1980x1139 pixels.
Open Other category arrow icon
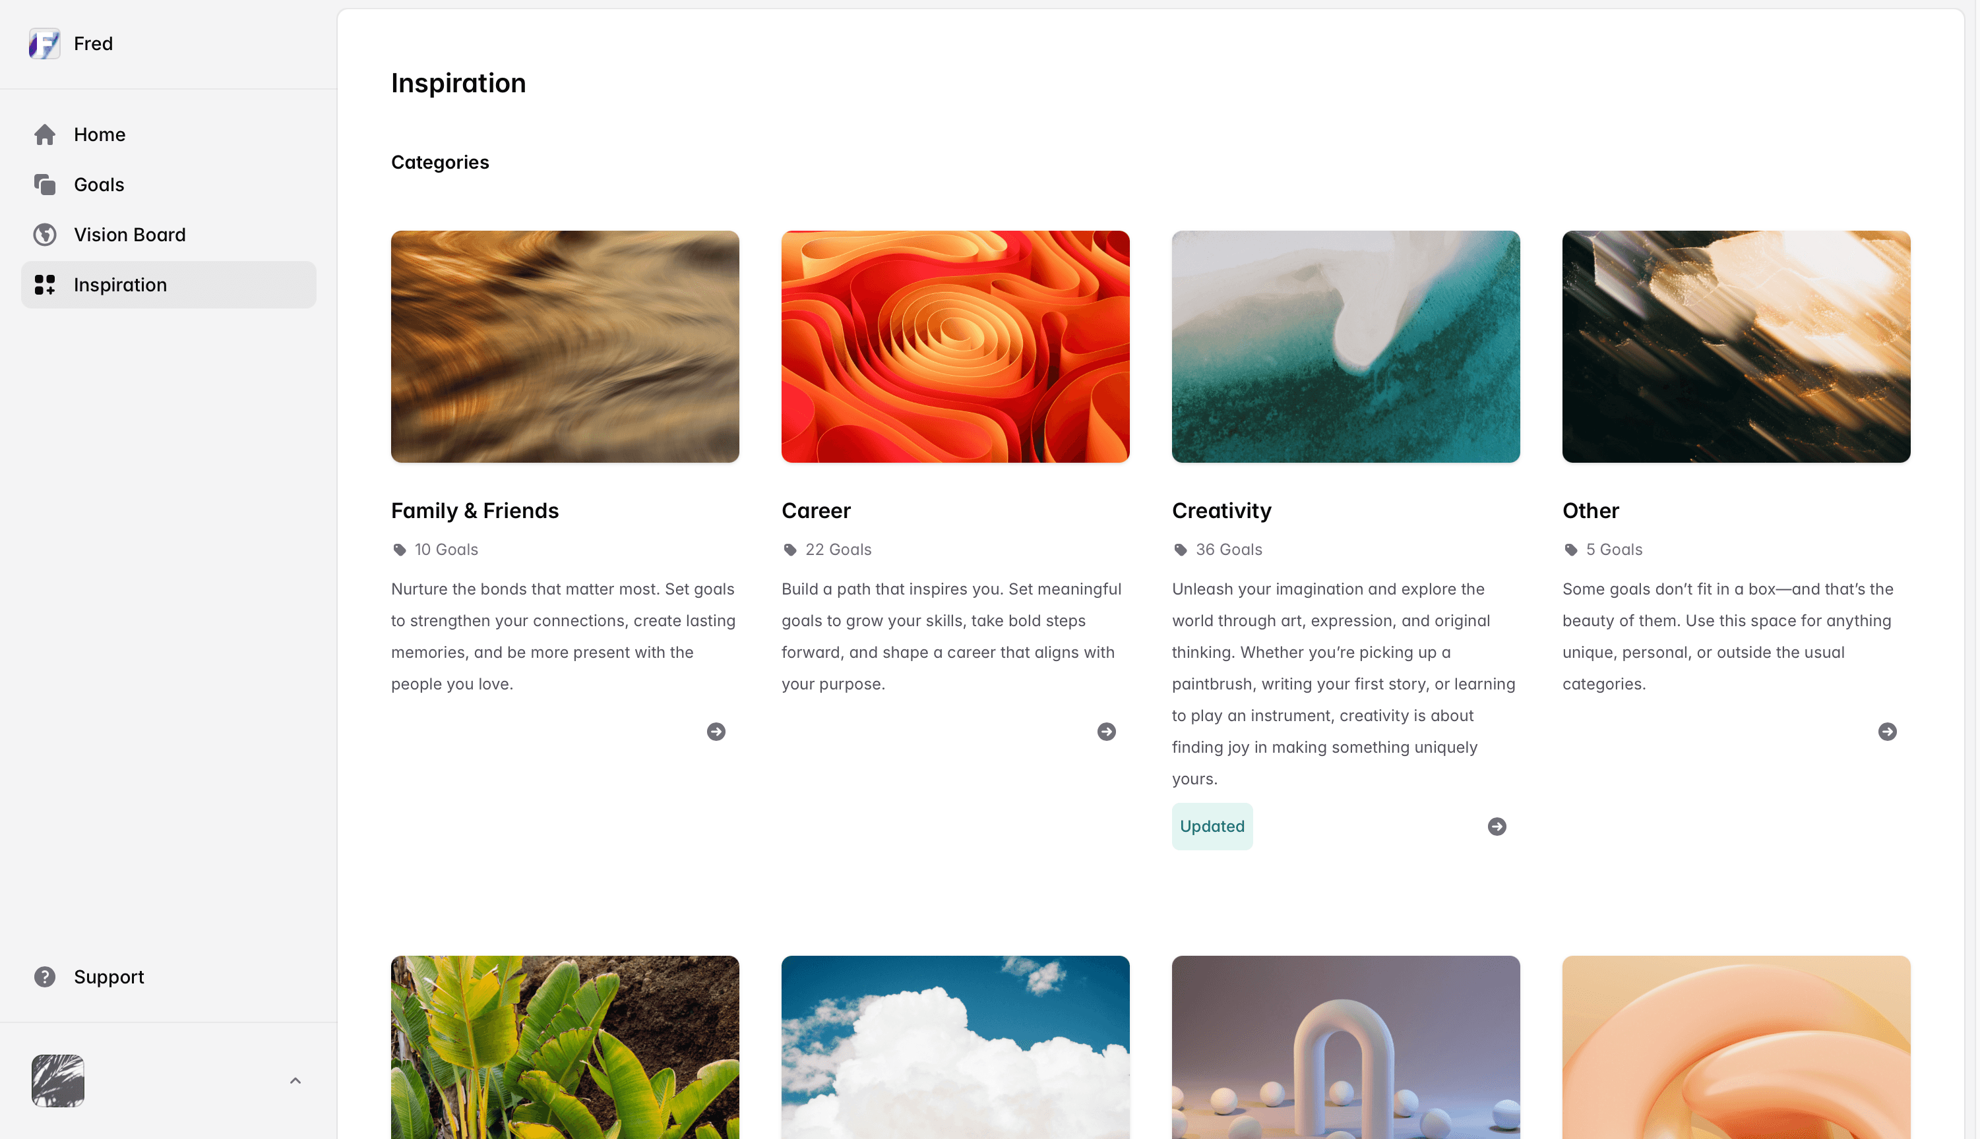[1888, 732]
